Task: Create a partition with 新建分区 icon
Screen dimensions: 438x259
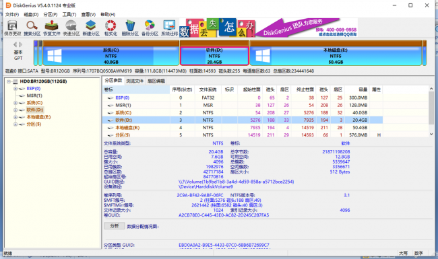Action: 91,28
